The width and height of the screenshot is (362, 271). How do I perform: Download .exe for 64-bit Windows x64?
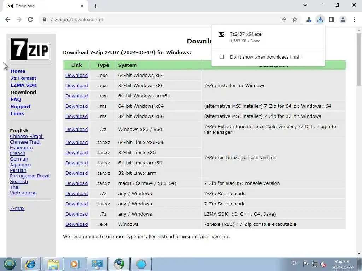[76, 76]
